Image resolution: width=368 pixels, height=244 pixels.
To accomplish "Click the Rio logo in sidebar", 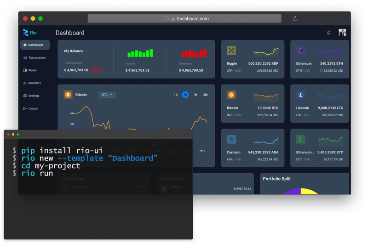I will click(29, 33).
